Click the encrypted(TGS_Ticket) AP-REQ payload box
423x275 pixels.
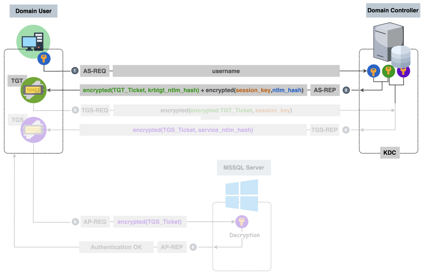[149, 222]
